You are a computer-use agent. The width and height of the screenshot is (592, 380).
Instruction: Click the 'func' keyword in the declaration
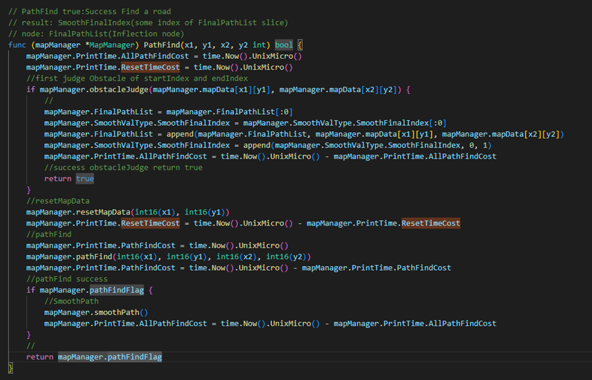click(17, 45)
